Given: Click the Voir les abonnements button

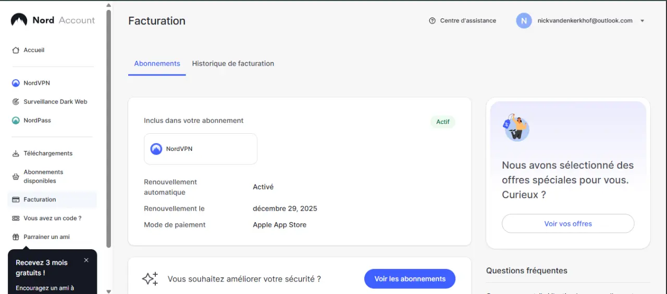Looking at the screenshot, I should click(x=410, y=279).
